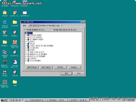The image size is (136, 102).
Task: Select 장치를 종류별로 표시(T) radio button
Action: (x=25, y=30)
